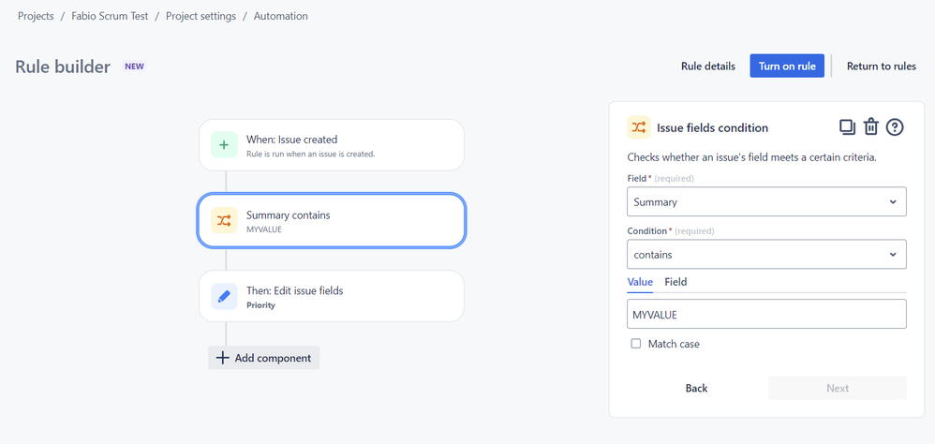Go Back in condition panel
This screenshot has width=935, height=444.
click(696, 388)
